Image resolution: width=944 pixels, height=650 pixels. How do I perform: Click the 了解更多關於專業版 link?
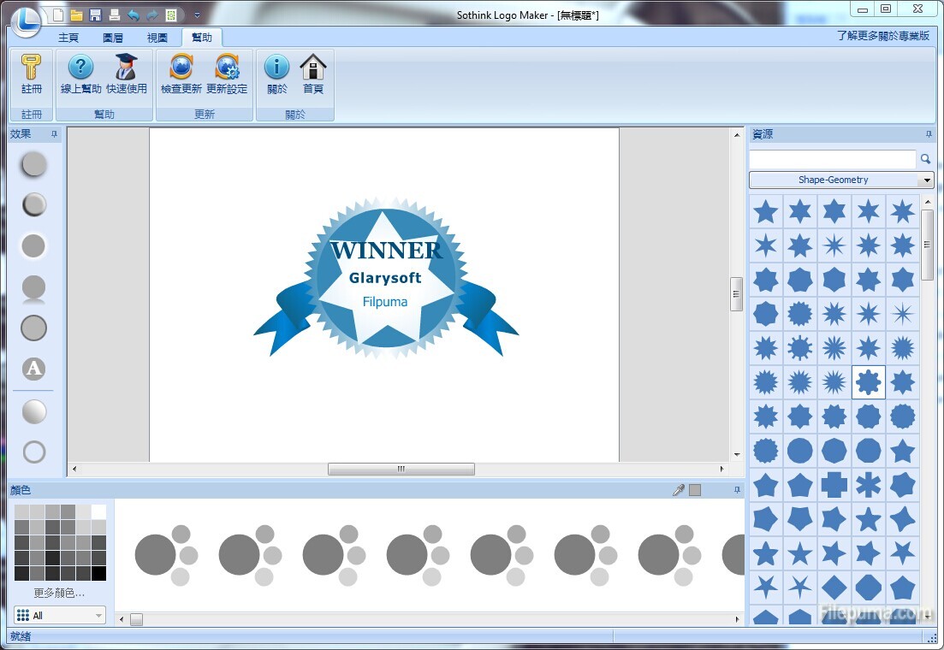coord(883,36)
